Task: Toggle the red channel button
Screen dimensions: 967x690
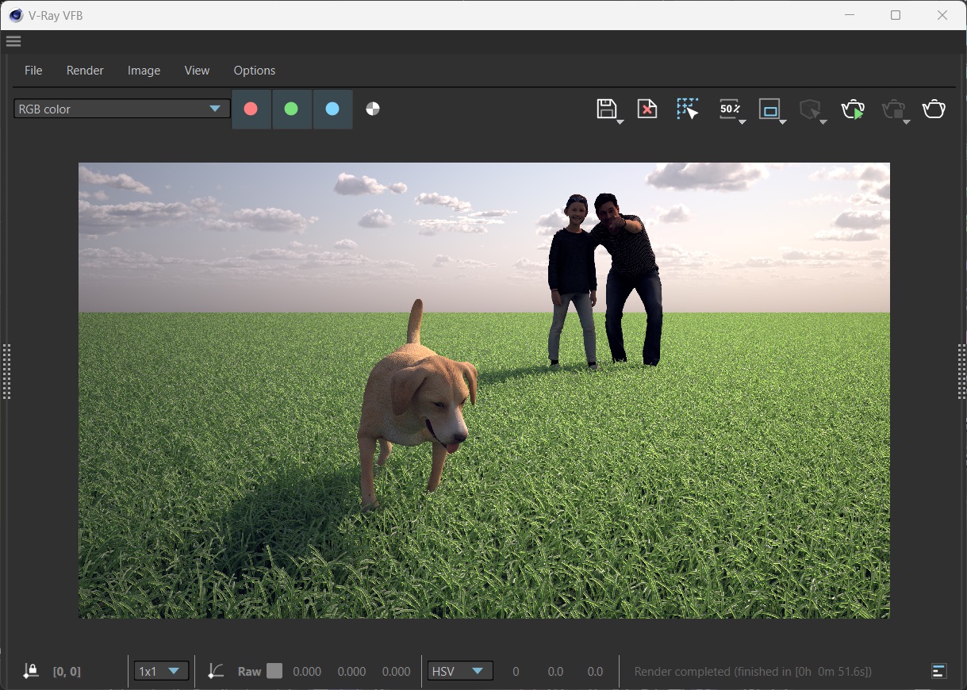Action: tap(251, 109)
